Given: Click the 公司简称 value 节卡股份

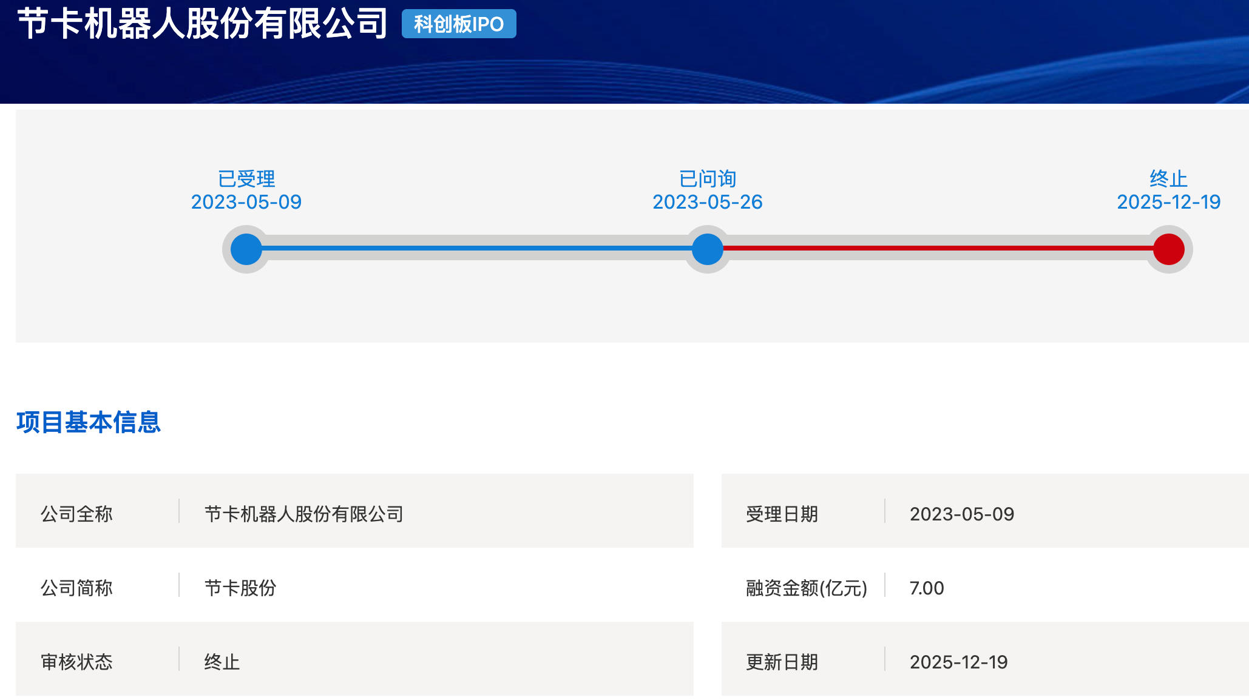Looking at the screenshot, I should pyautogui.click(x=240, y=588).
